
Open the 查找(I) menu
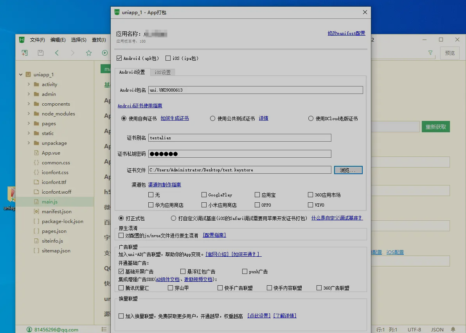99,40
